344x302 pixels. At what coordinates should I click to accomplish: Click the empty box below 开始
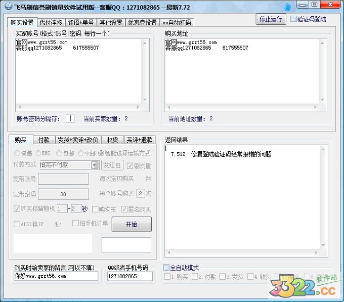point(126,244)
